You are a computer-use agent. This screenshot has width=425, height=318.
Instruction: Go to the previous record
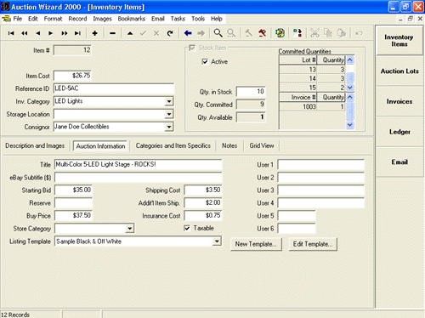[37, 33]
